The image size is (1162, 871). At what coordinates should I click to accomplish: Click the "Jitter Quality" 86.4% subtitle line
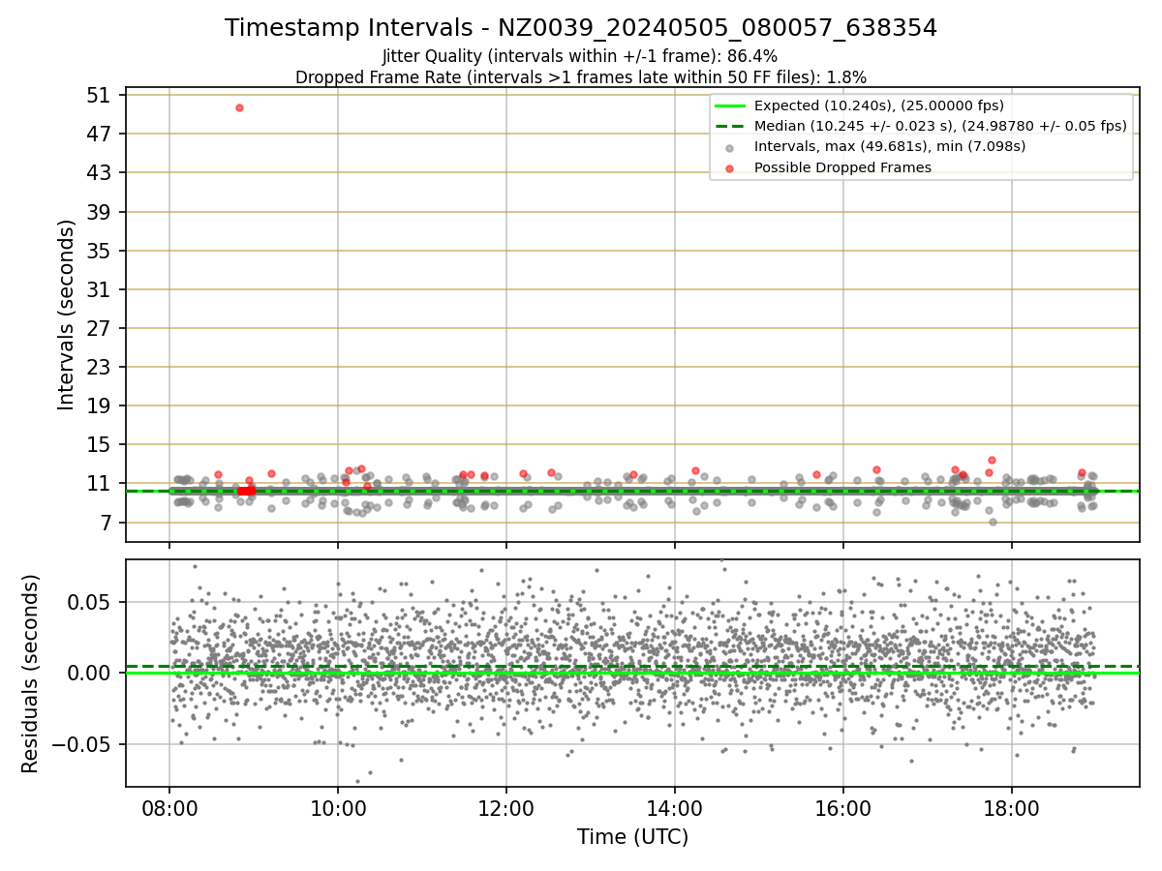pos(580,56)
